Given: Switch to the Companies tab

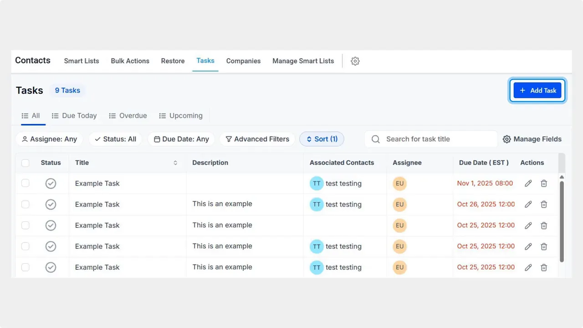Looking at the screenshot, I should tap(243, 61).
